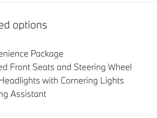157x118 pixels.
Task: Click the words 'Cornering Lights' in the list
Action: coord(92,81)
